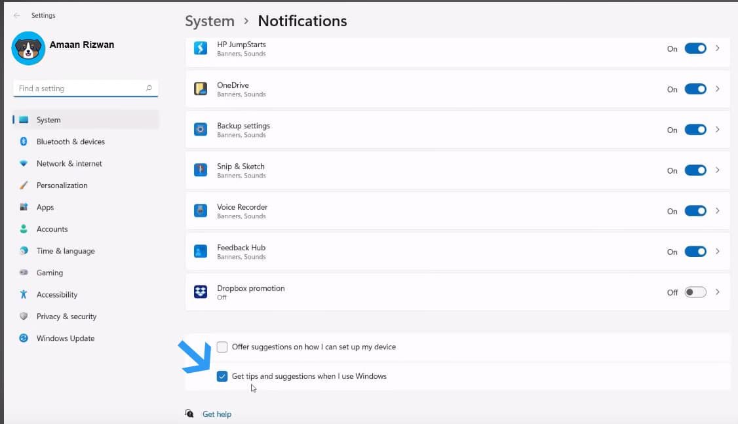This screenshot has height=424, width=738.
Task: Turn off Feedback Hub notifications
Action: point(695,251)
